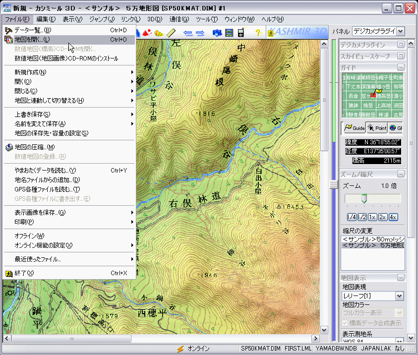Click the film strip toolbar icon
This screenshot has width=418, height=355.
pyautogui.click(x=229, y=33)
